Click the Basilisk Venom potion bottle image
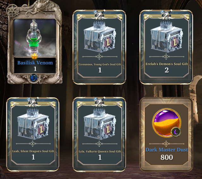Viewport: 202px width, 179px height. coord(34,37)
